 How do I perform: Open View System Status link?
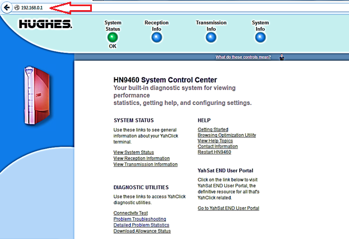[x=133, y=152]
